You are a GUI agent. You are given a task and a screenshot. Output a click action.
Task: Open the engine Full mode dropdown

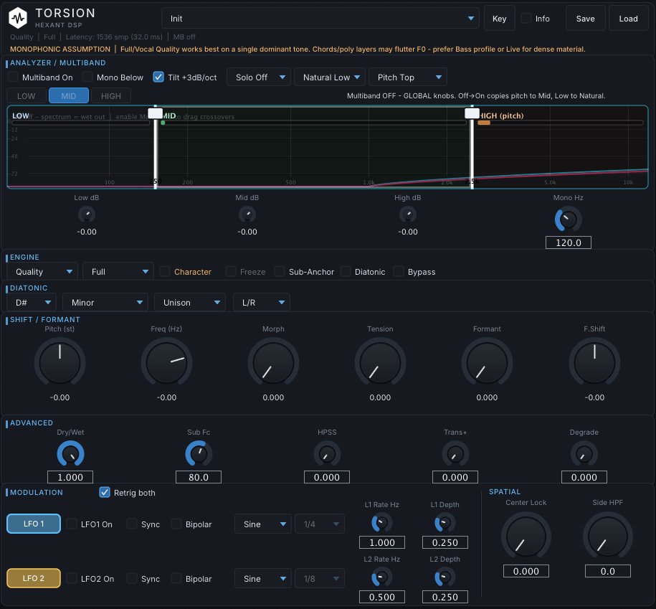tap(118, 272)
